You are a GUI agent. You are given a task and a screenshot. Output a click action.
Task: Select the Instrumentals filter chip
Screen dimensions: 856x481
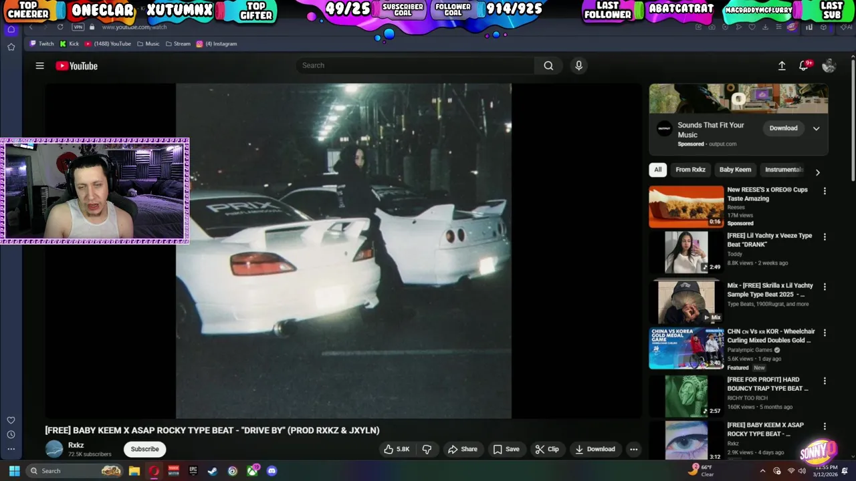click(x=784, y=170)
